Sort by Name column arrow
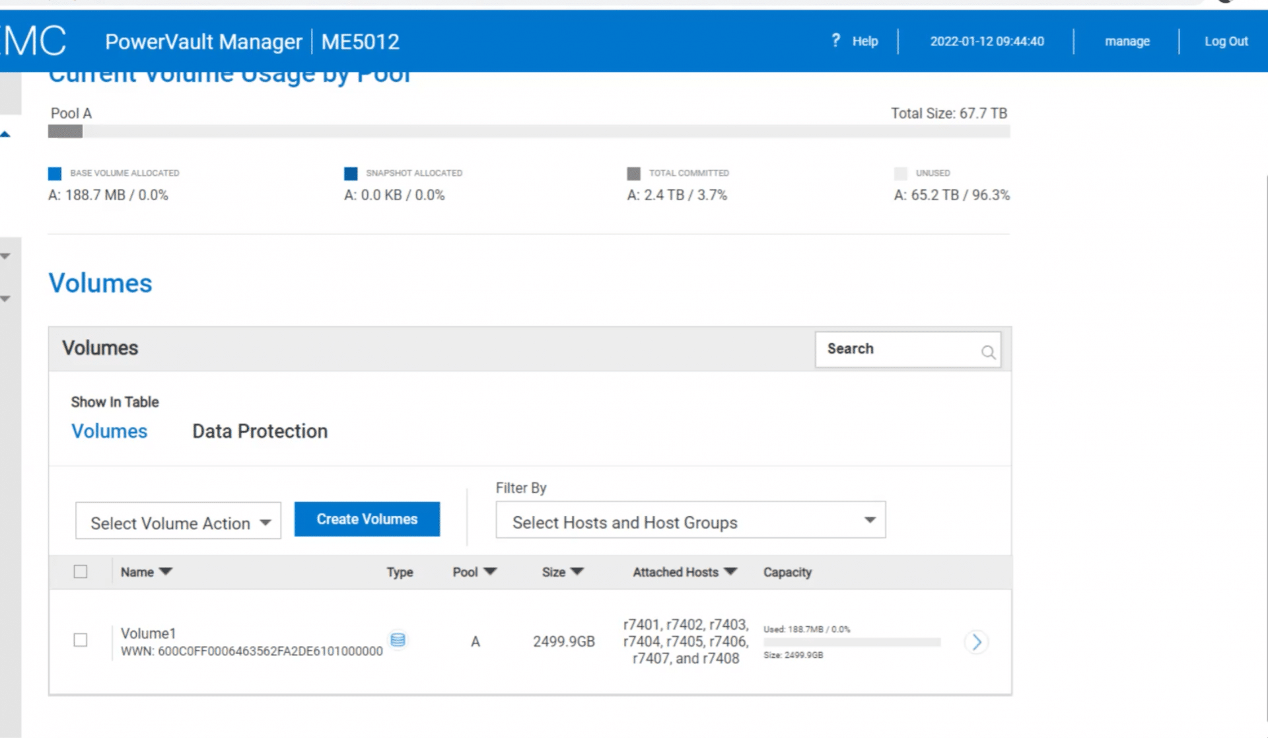1268x738 pixels. (x=166, y=572)
